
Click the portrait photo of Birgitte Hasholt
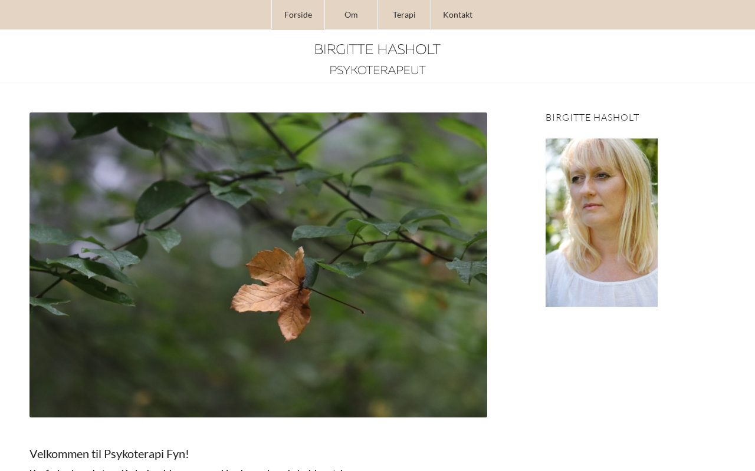(602, 223)
